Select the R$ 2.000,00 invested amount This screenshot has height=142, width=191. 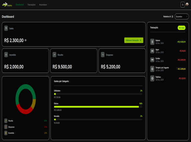pyautogui.click(x=14, y=67)
